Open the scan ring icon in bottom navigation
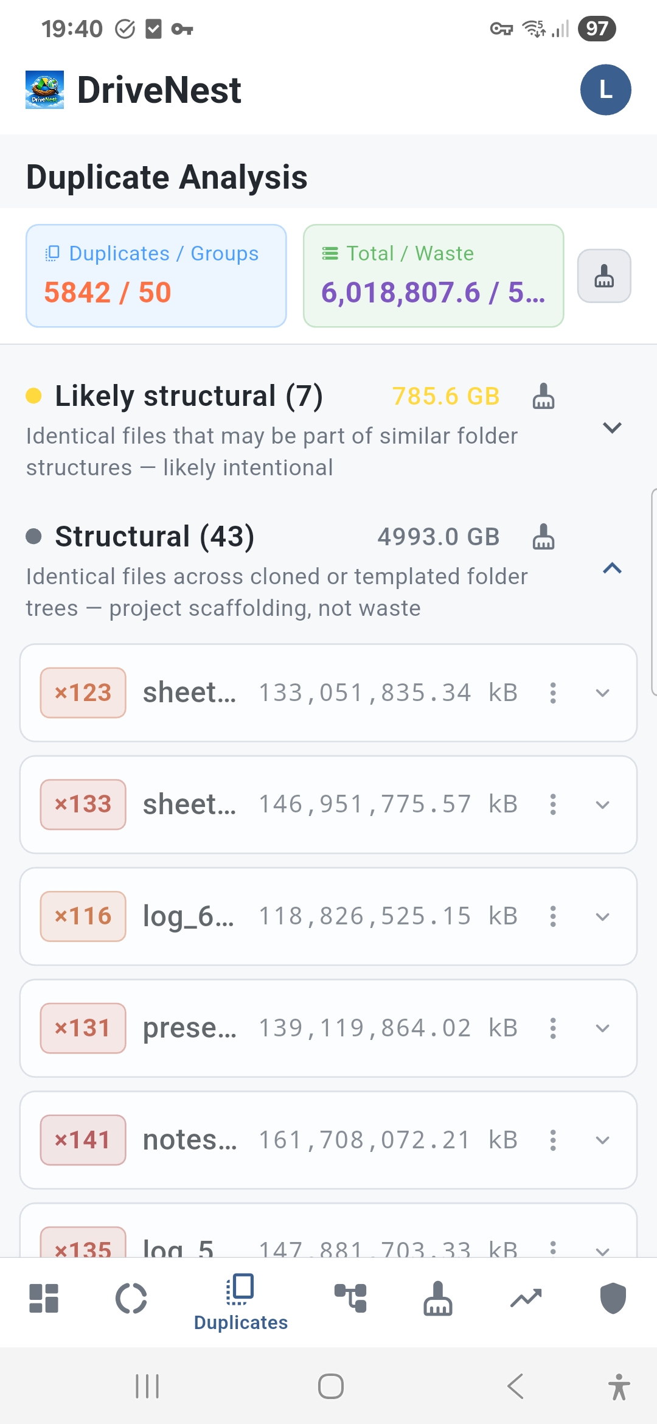Image resolution: width=657 pixels, height=1424 pixels. point(131,1299)
